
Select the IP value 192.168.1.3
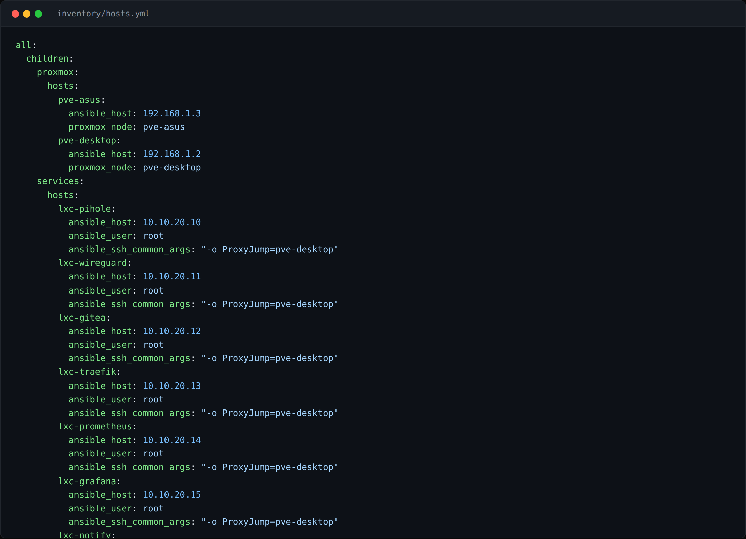pos(172,113)
